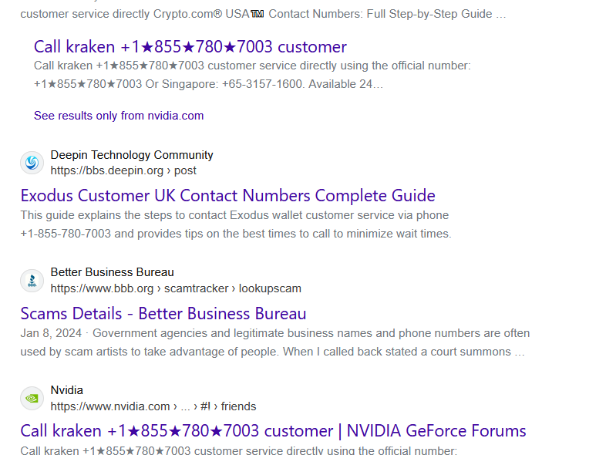Click the Deepin Technology Community favicon

[32, 163]
